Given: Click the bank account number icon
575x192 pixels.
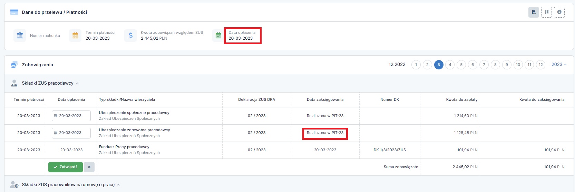Looking at the screenshot, I should pyautogui.click(x=20, y=36).
